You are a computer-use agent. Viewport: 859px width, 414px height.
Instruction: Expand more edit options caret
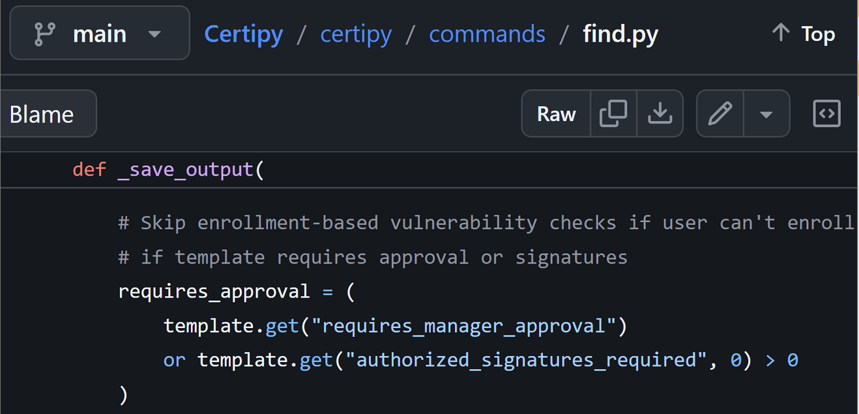[766, 114]
